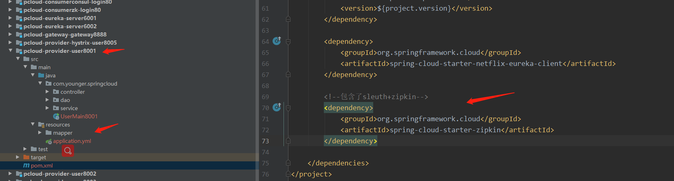674x181 pixels.
Task: Click line number 73 in gutter
Action: [265, 141]
